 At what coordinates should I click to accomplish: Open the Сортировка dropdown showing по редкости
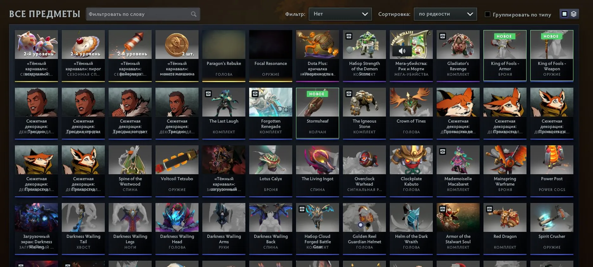click(445, 14)
